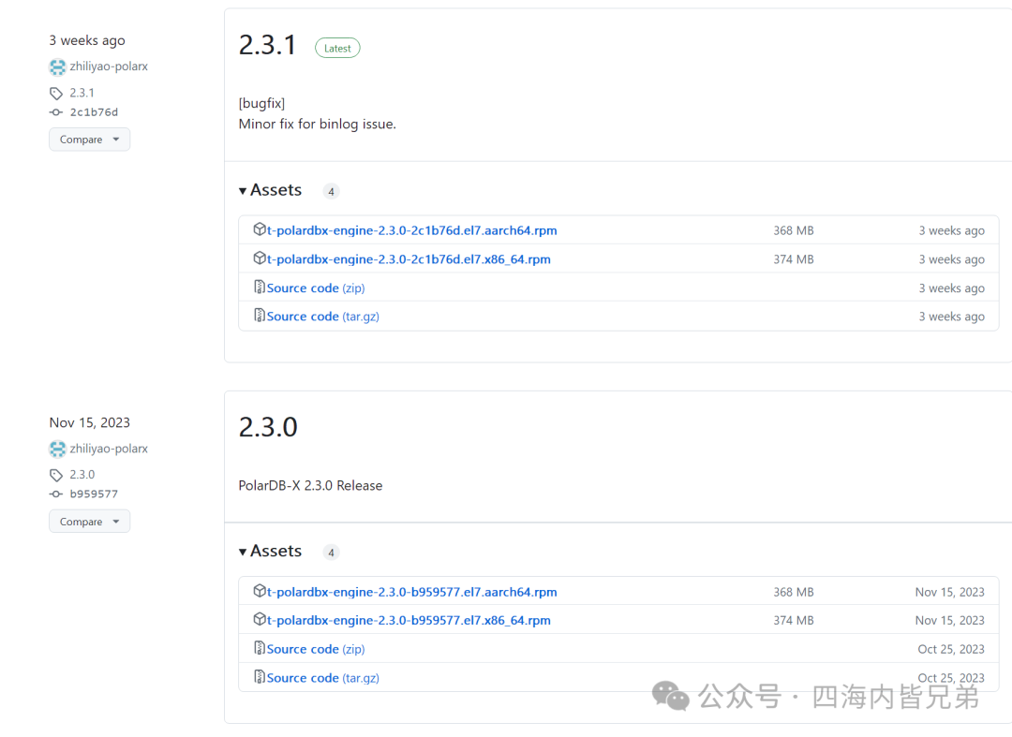Click the '[bugfix]' text in release notes
Screen dimensions: 1012x737
[261, 103]
